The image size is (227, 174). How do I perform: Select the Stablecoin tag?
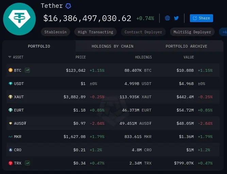coord(55,32)
